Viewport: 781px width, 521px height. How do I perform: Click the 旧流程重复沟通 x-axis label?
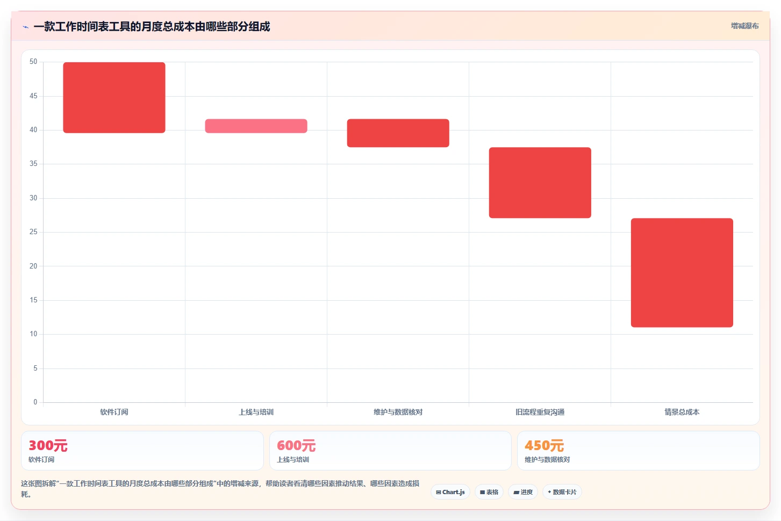(540, 412)
